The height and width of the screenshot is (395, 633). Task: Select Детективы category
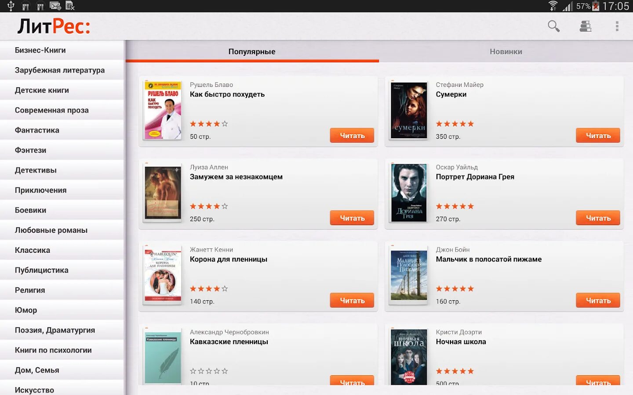62,170
